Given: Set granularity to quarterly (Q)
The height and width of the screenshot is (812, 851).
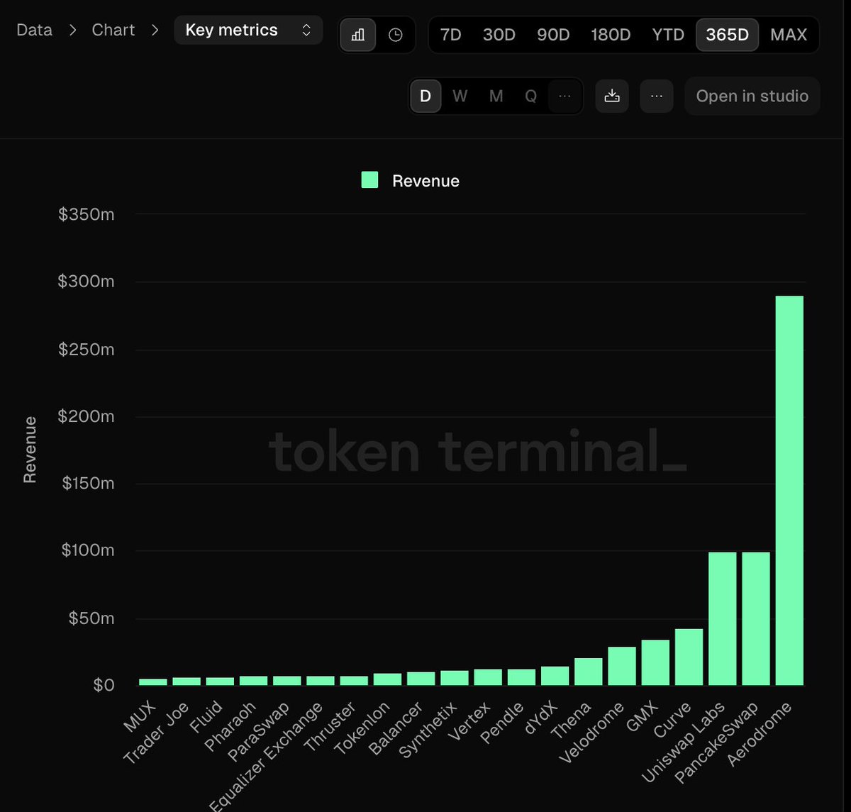Looking at the screenshot, I should 530,96.
